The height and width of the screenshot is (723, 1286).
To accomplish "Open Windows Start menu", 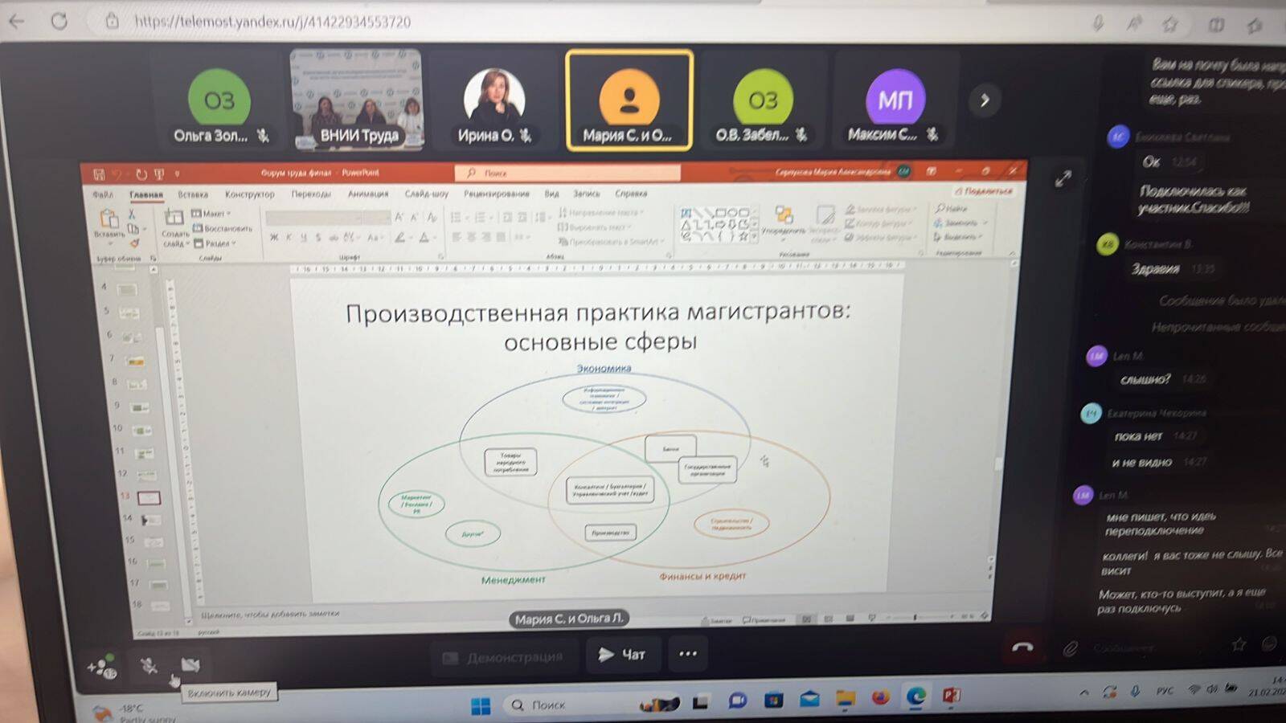I will tap(481, 706).
